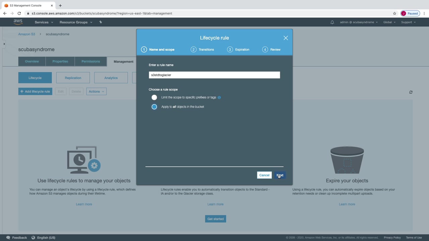Open the notifications bell icon

332,22
